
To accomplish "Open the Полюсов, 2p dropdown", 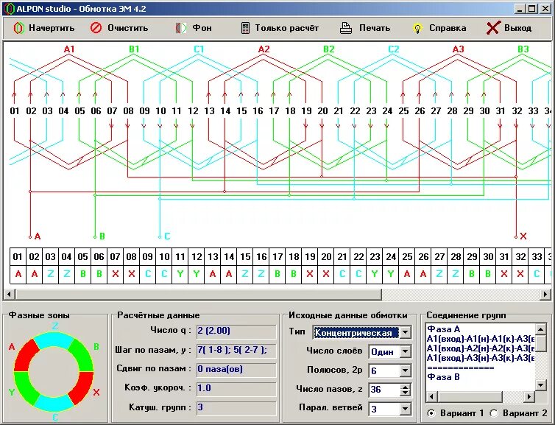I will [406, 370].
